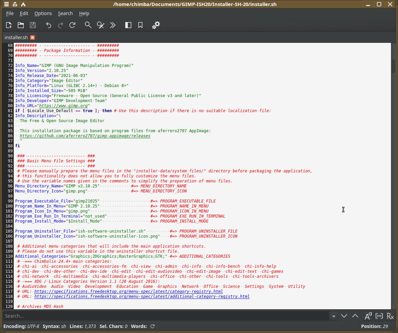This screenshot has width=398, height=333.
Task: Toggle match case search option
Action: pos(368,316)
